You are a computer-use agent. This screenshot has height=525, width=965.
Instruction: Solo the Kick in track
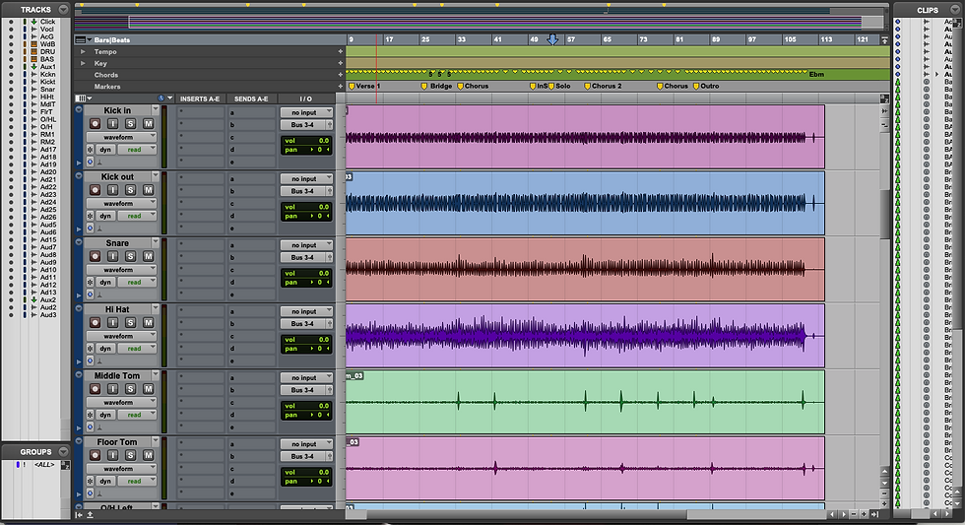[x=130, y=124]
